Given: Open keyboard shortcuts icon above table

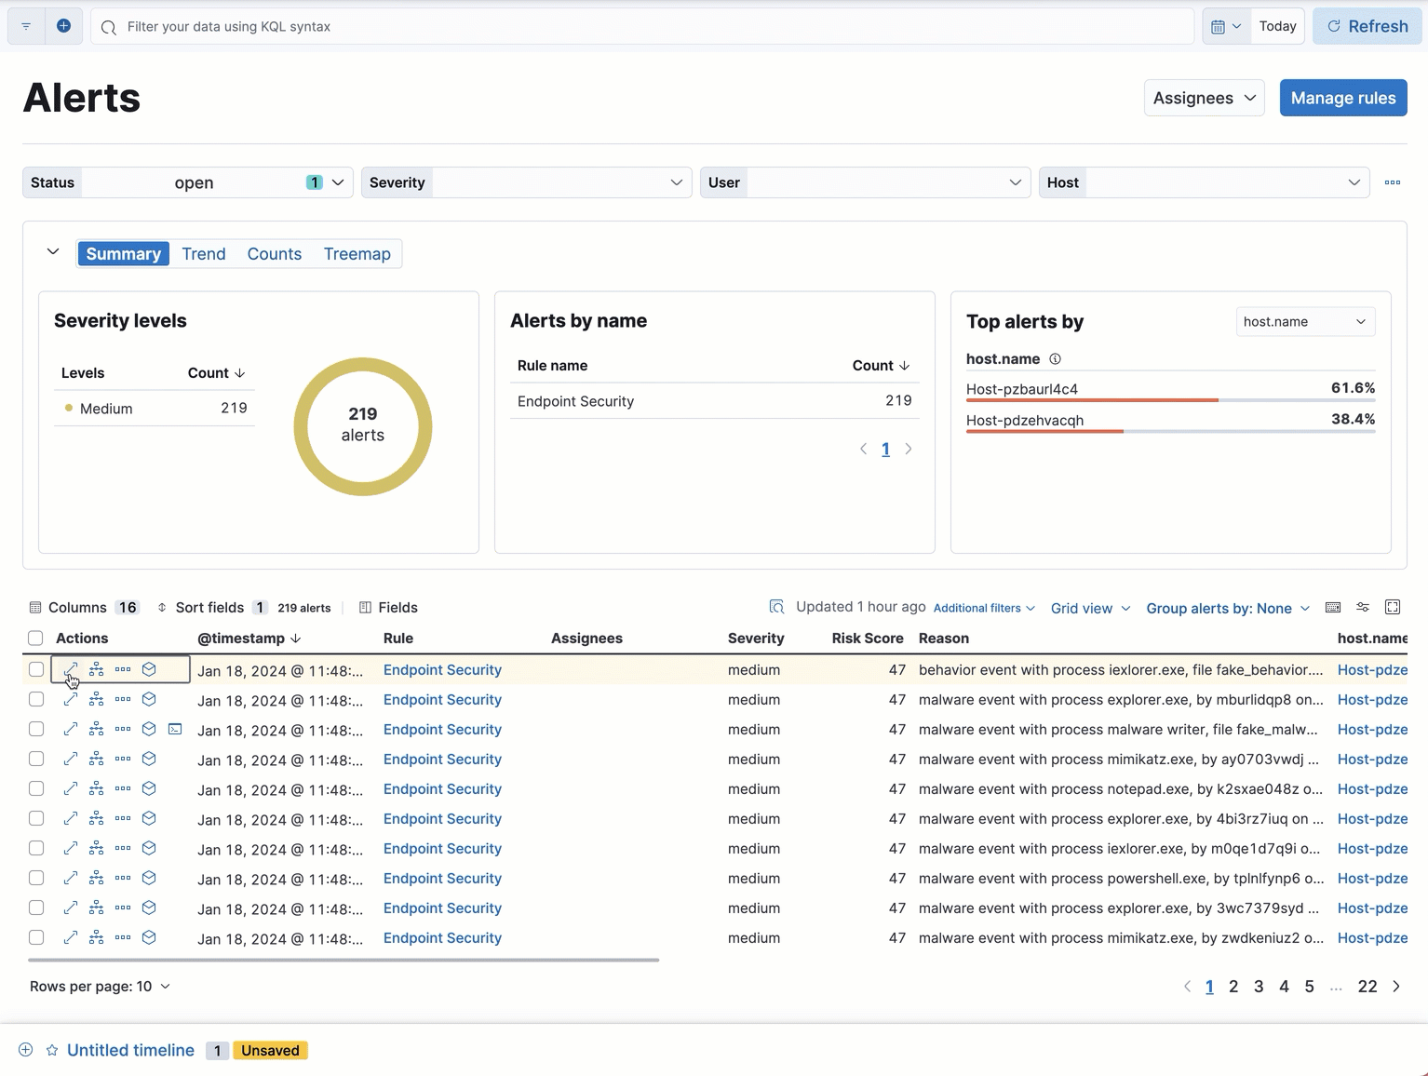Looking at the screenshot, I should click(x=1333, y=608).
